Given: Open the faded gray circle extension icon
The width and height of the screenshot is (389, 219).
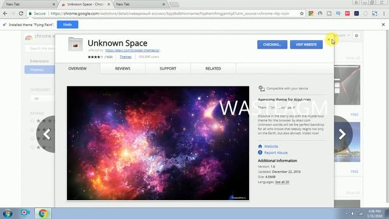Looking at the screenshot, I should click(365, 13).
